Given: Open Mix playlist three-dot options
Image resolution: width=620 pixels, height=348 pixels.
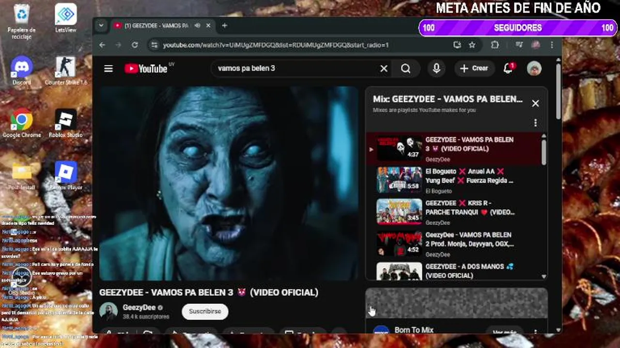Looking at the screenshot, I should (x=535, y=123).
